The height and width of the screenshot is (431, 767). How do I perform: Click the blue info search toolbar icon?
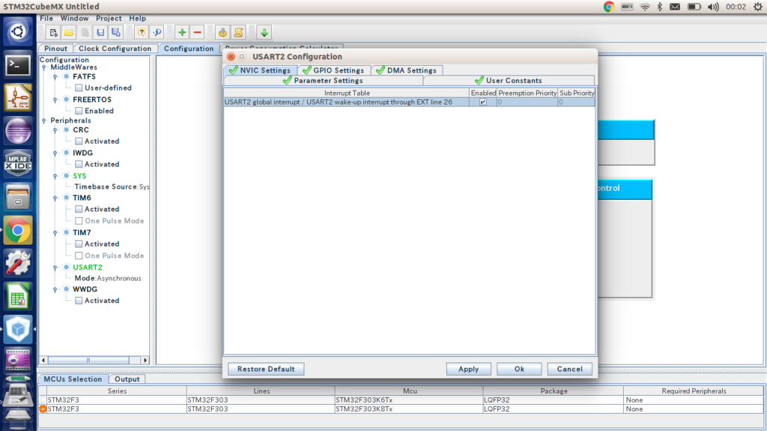(157, 33)
